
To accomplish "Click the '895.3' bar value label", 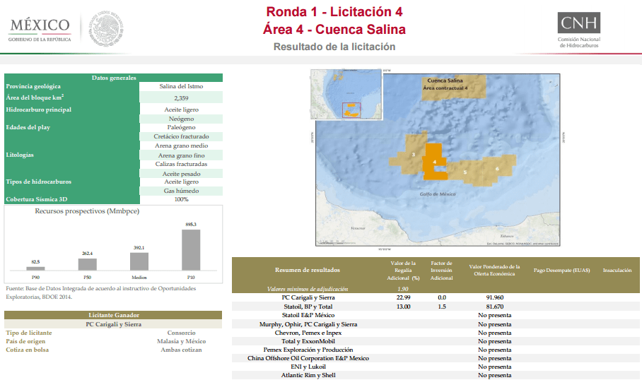I will tap(191, 224).
